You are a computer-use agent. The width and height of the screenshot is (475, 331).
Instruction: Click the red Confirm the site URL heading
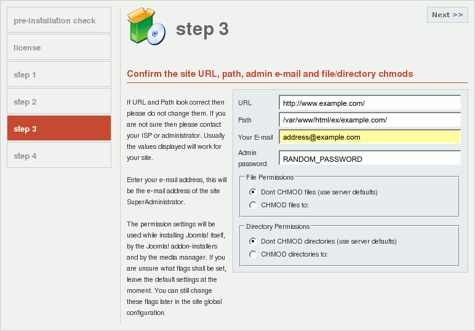[270, 74]
